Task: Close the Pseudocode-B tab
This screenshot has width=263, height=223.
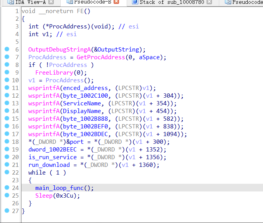Action: pyautogui.click(x=117, y=3)
